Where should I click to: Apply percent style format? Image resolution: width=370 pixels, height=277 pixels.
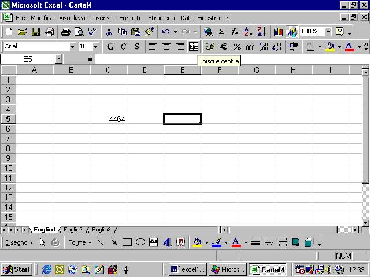[237, 47]
